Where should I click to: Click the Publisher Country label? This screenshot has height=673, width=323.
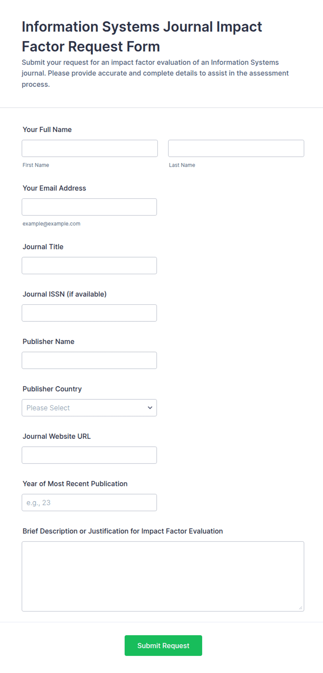(52, 389)
